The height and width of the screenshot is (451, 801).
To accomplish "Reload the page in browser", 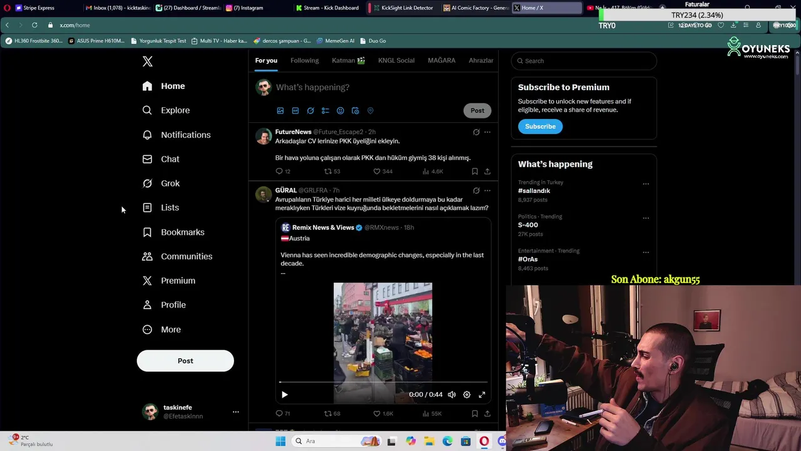I will (x=34, y=25).
